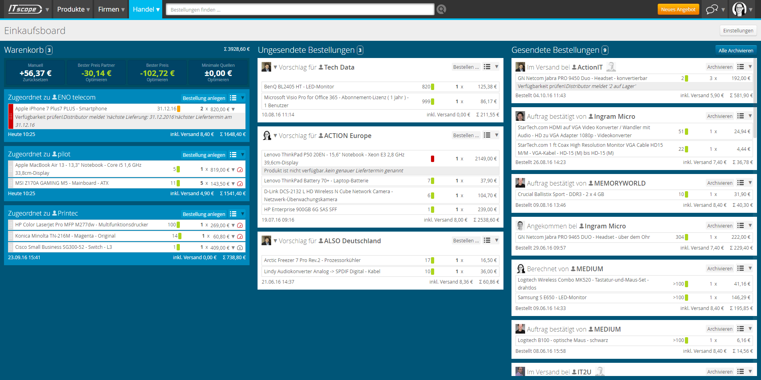The height and width of the screenshot is (380, 761).
Task: Open price dropdown for iPhone 7 Plus
Action: tap(233, 109)
